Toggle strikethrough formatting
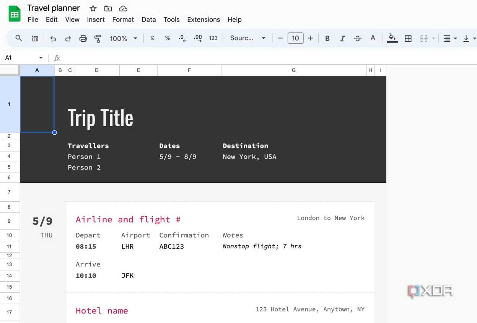The width and height of the screenshot is (477, 323). (358, 38)
